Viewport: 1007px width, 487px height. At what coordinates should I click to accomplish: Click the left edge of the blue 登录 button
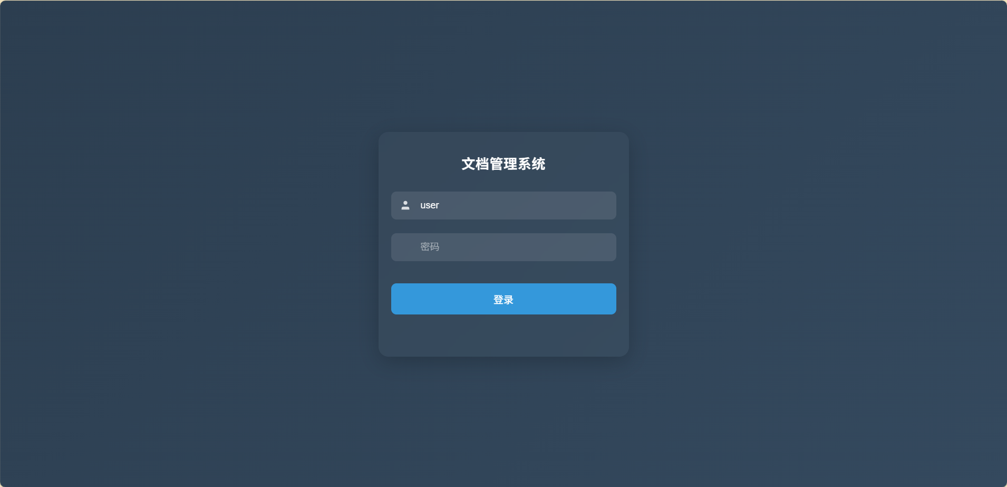coord(396,299)
